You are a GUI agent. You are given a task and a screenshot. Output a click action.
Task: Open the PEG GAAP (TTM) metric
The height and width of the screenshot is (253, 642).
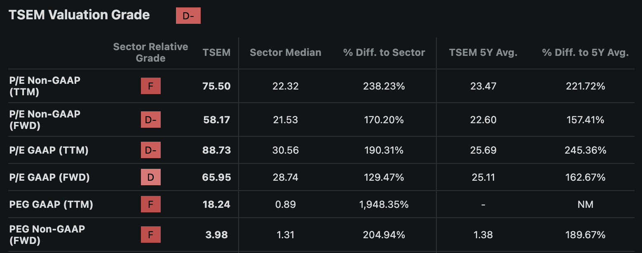point(51,205)
